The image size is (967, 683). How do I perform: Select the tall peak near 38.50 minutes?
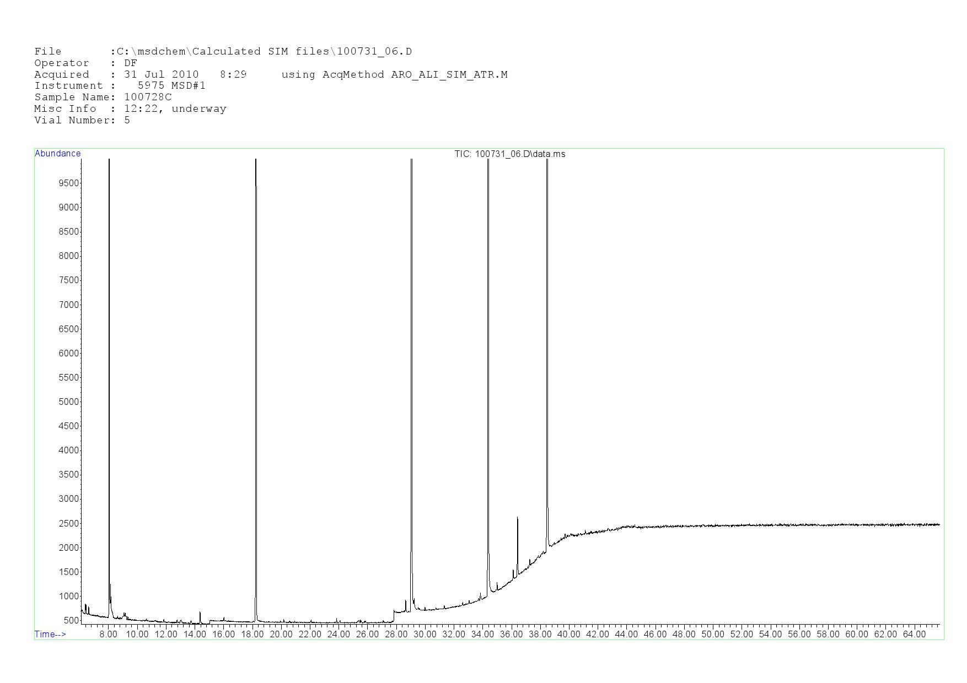tap(547, 330)
